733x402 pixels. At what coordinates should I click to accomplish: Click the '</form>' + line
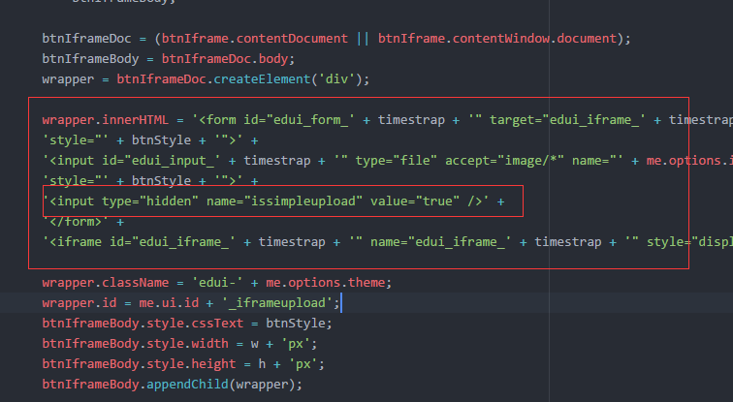(83, 222)
